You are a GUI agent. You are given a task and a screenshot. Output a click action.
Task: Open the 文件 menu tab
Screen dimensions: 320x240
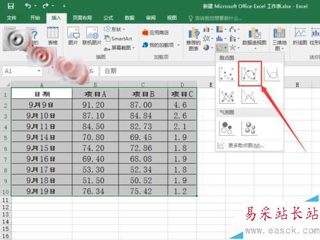[12, 18]
